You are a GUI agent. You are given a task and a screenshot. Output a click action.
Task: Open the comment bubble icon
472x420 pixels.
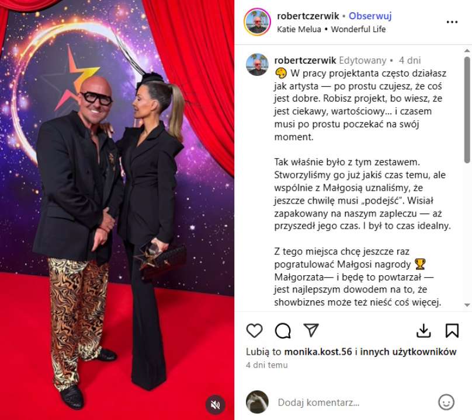pos(283,331)
